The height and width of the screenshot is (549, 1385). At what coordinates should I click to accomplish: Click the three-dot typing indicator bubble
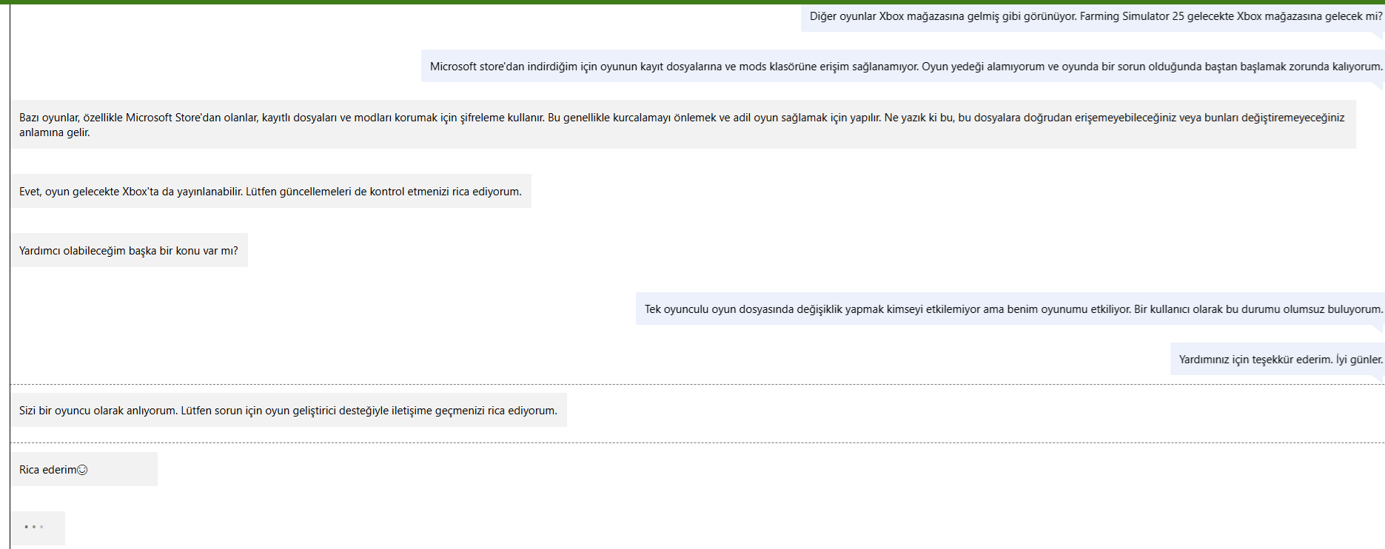click(38, 528)
